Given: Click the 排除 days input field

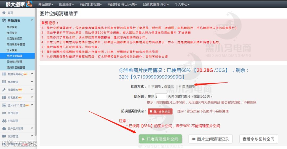Looking at the screenshot, I should pos(161,96).
